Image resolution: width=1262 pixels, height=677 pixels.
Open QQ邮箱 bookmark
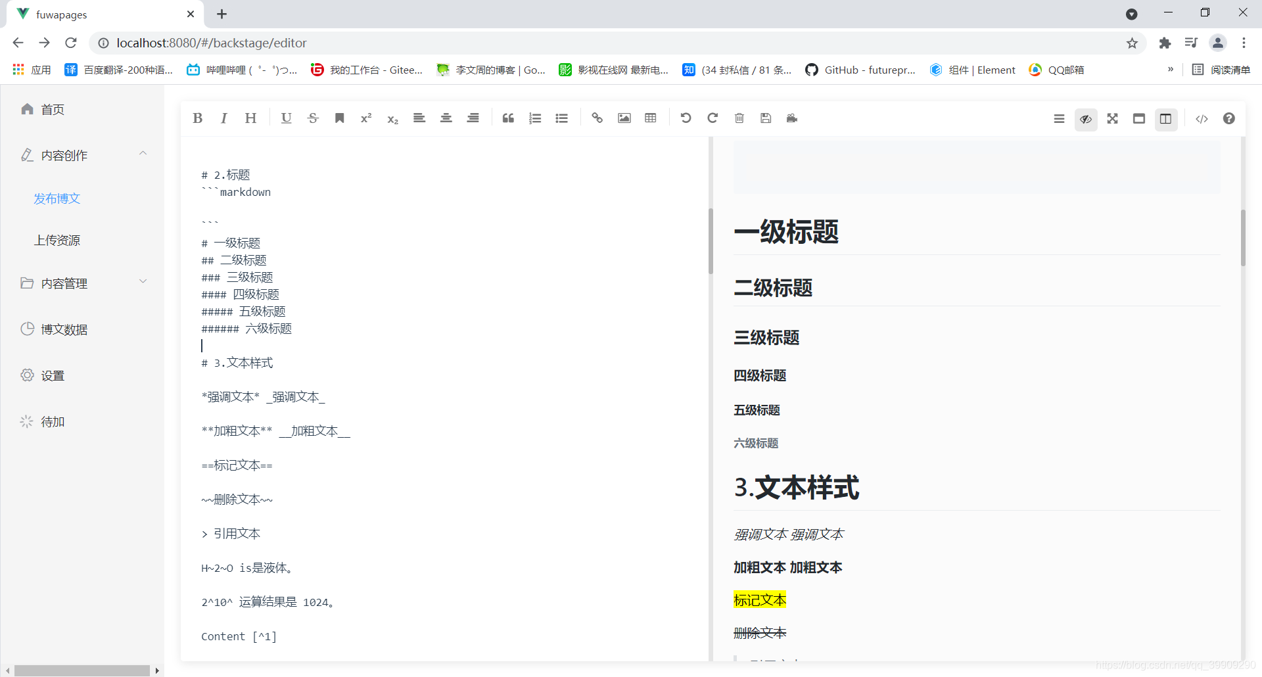(1056, 70)
